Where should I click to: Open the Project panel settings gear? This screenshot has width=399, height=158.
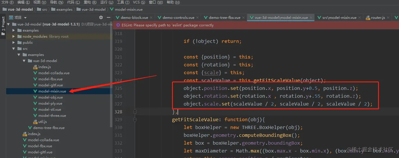point(101,17)
